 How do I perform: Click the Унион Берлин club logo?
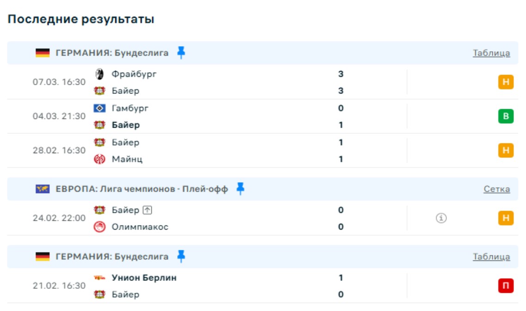99,278
